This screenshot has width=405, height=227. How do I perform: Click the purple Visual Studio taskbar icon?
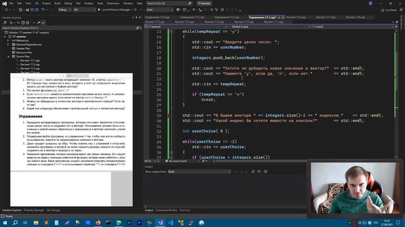point(160,223)
